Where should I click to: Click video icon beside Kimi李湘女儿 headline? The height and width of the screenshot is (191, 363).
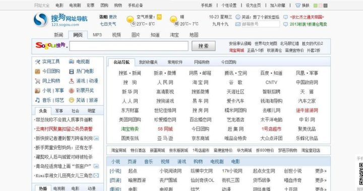[96, 175]
